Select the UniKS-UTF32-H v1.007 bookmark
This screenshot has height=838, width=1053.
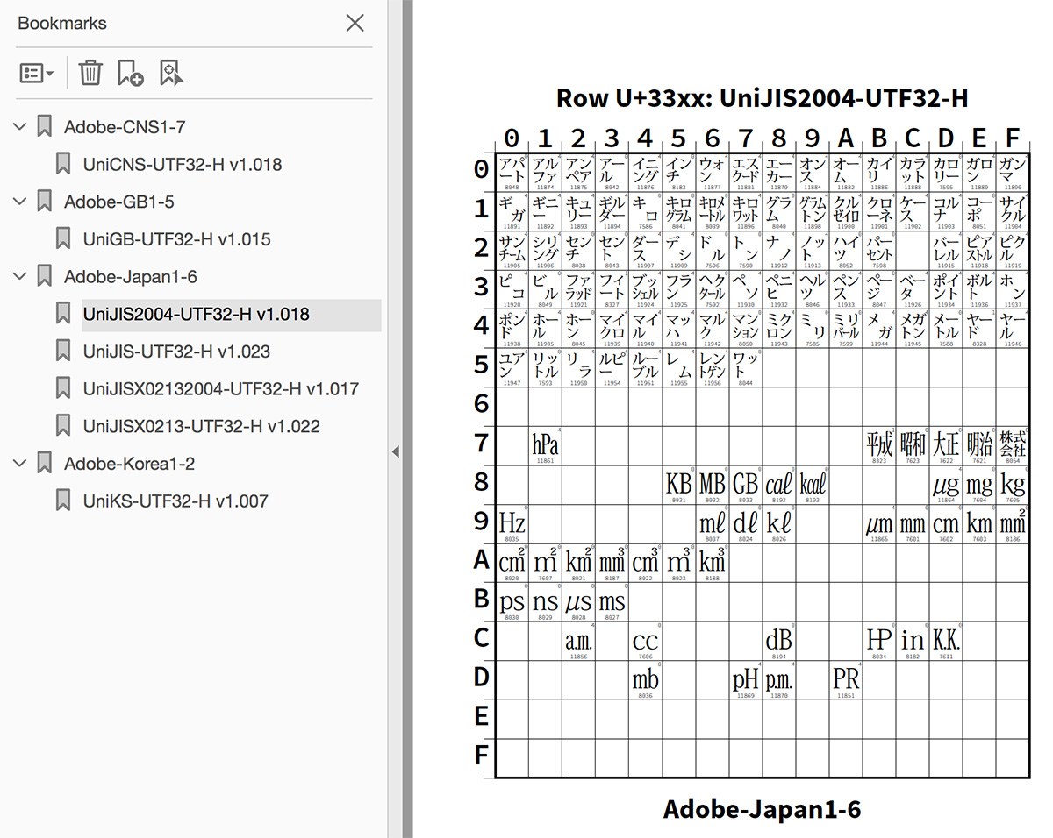[175, 501]
